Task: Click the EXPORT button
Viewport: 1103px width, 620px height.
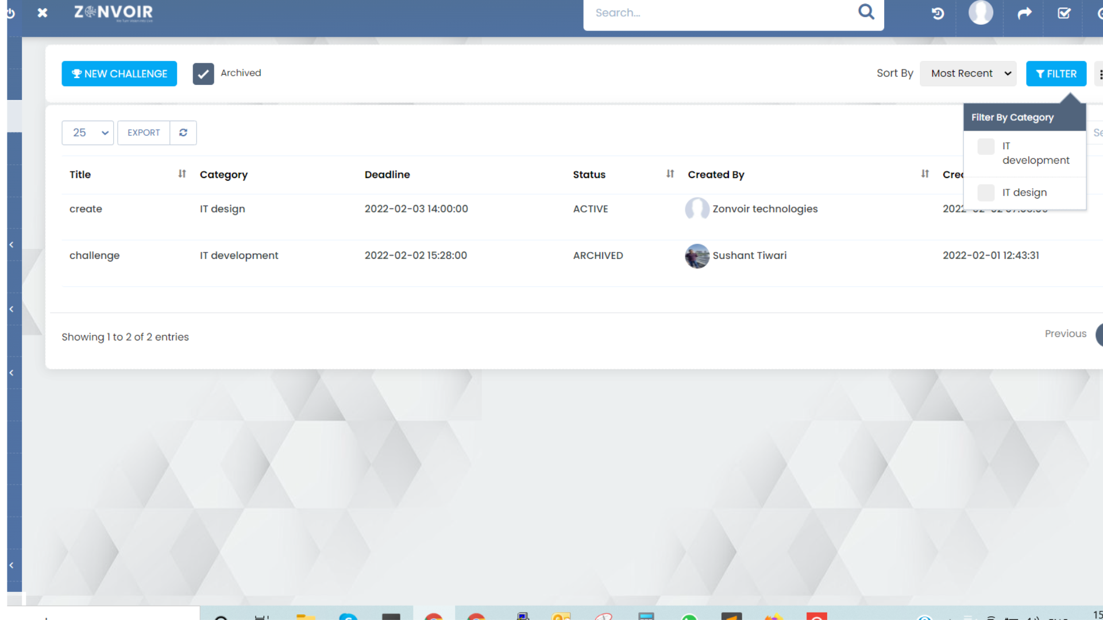Action: pos(143,133)
